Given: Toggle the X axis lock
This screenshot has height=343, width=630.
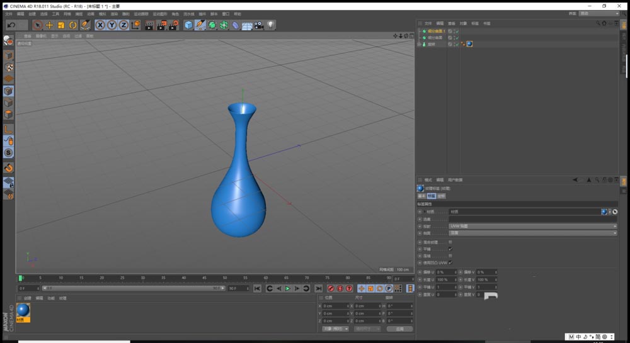Looking at the screenshot, I should pos(100,25).
